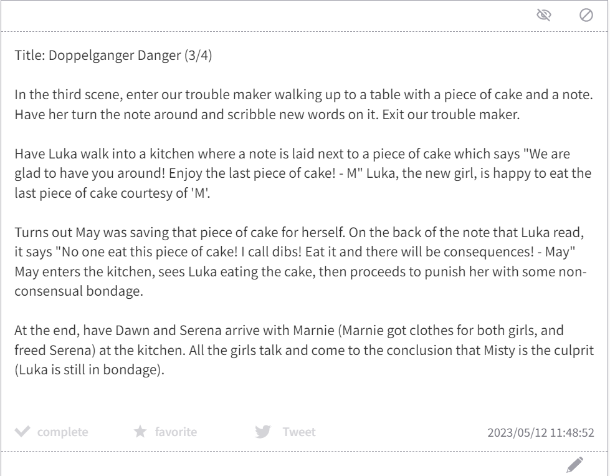Click the pencil edit icon
This screenshot has height=476, width=610.
[574, 464]
